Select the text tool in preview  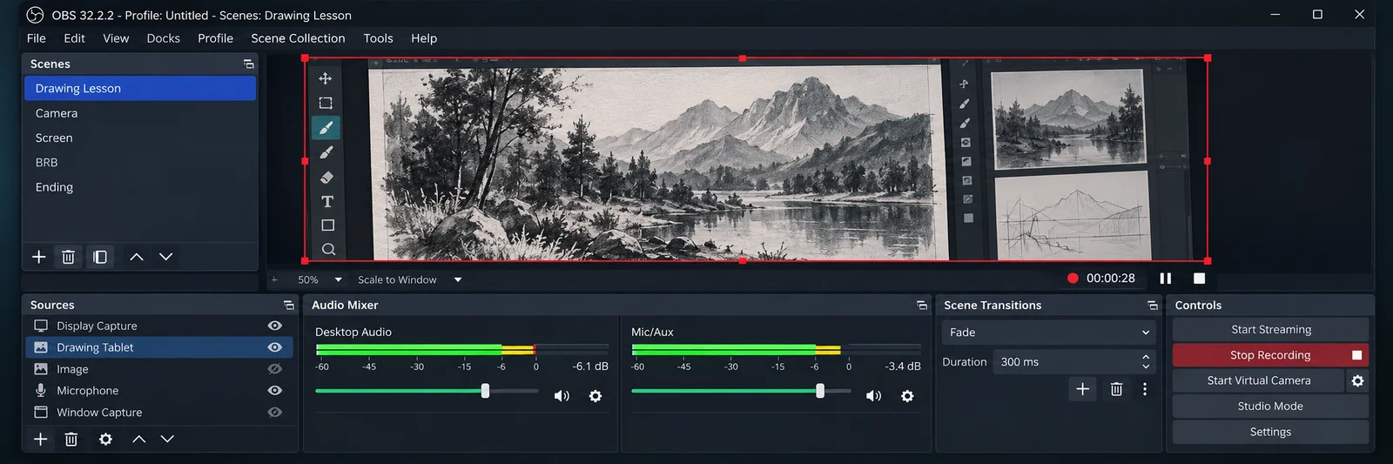[327, 202]
